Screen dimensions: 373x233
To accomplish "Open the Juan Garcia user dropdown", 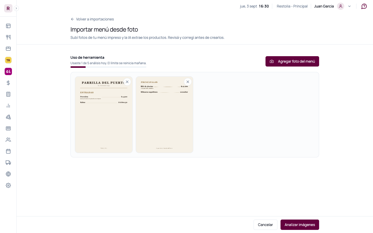I will [333, 6].
